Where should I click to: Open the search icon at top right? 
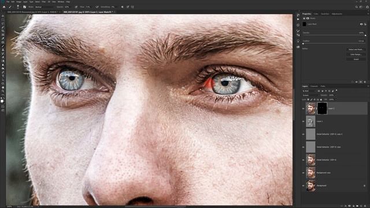click(356, 7)
